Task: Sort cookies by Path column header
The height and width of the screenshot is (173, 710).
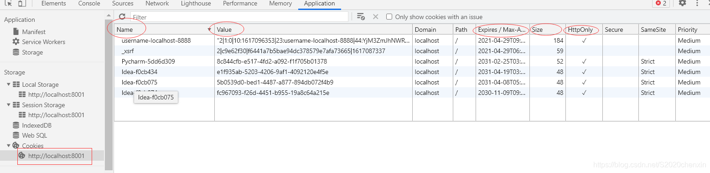Action: [464, 30]
